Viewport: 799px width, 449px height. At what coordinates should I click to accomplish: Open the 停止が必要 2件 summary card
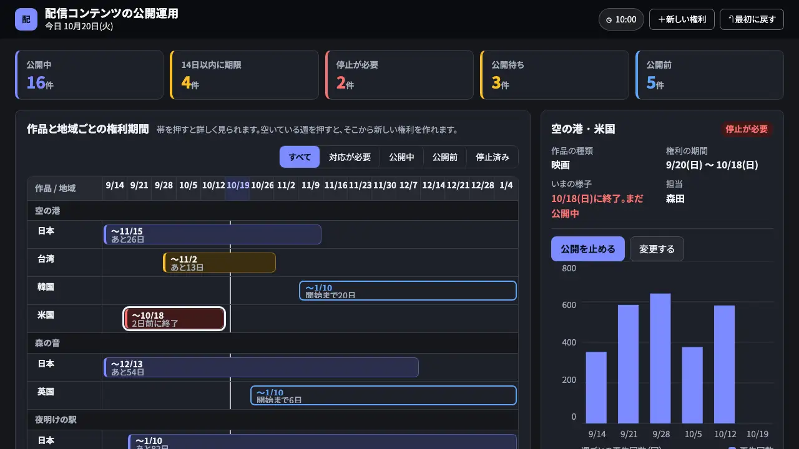(399, 75)
